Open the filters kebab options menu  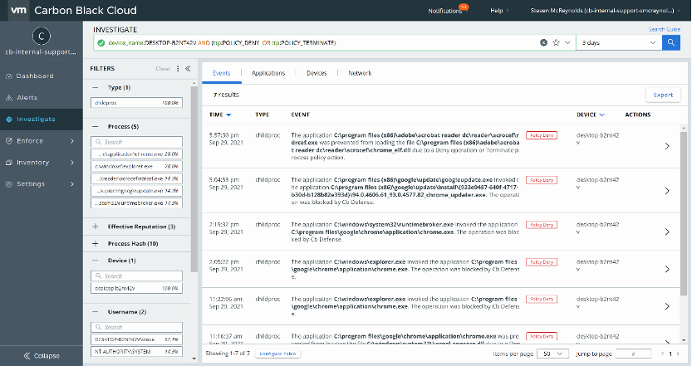[x=178, y=68]
